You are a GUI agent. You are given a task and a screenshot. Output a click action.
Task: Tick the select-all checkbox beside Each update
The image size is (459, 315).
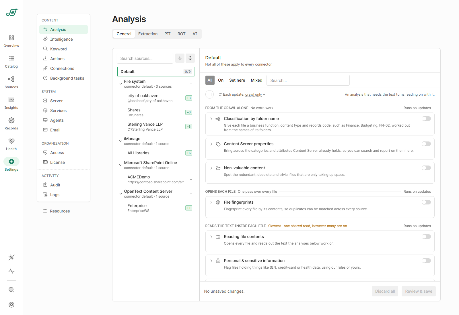click(210, 94)
